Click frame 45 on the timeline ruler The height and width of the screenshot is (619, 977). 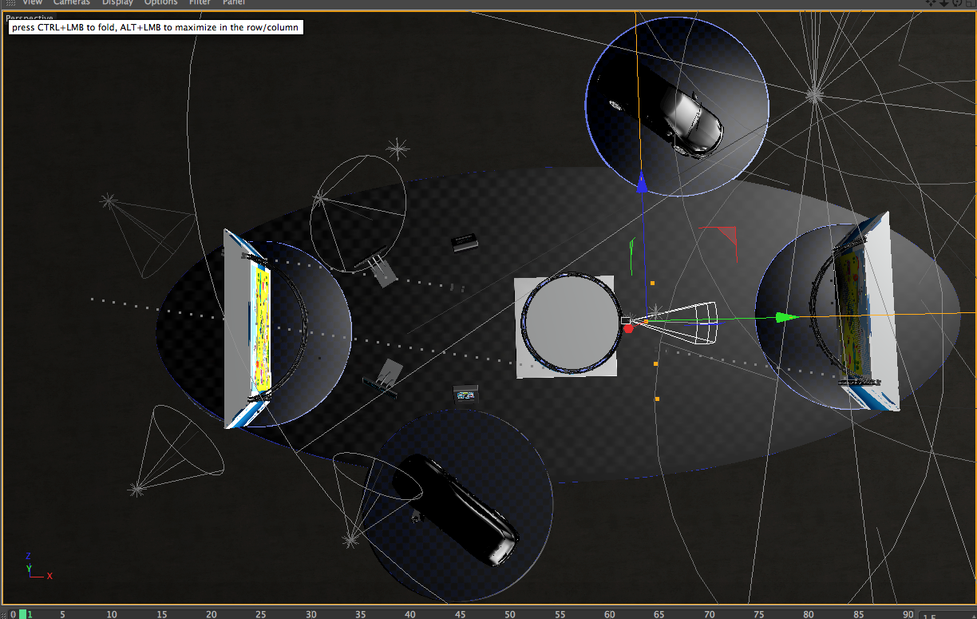(x=460, y=613)
